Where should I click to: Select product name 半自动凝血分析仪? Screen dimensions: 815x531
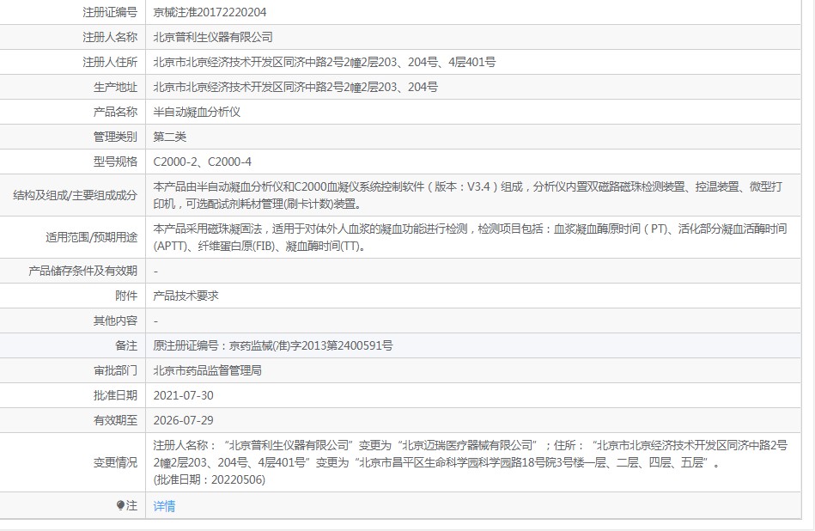(x=197, y=112)
